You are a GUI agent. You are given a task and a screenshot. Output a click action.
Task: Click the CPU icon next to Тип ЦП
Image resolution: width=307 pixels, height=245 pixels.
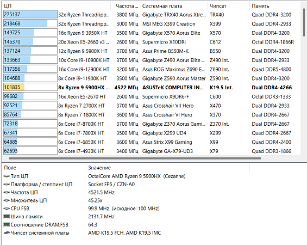(7, 176)
